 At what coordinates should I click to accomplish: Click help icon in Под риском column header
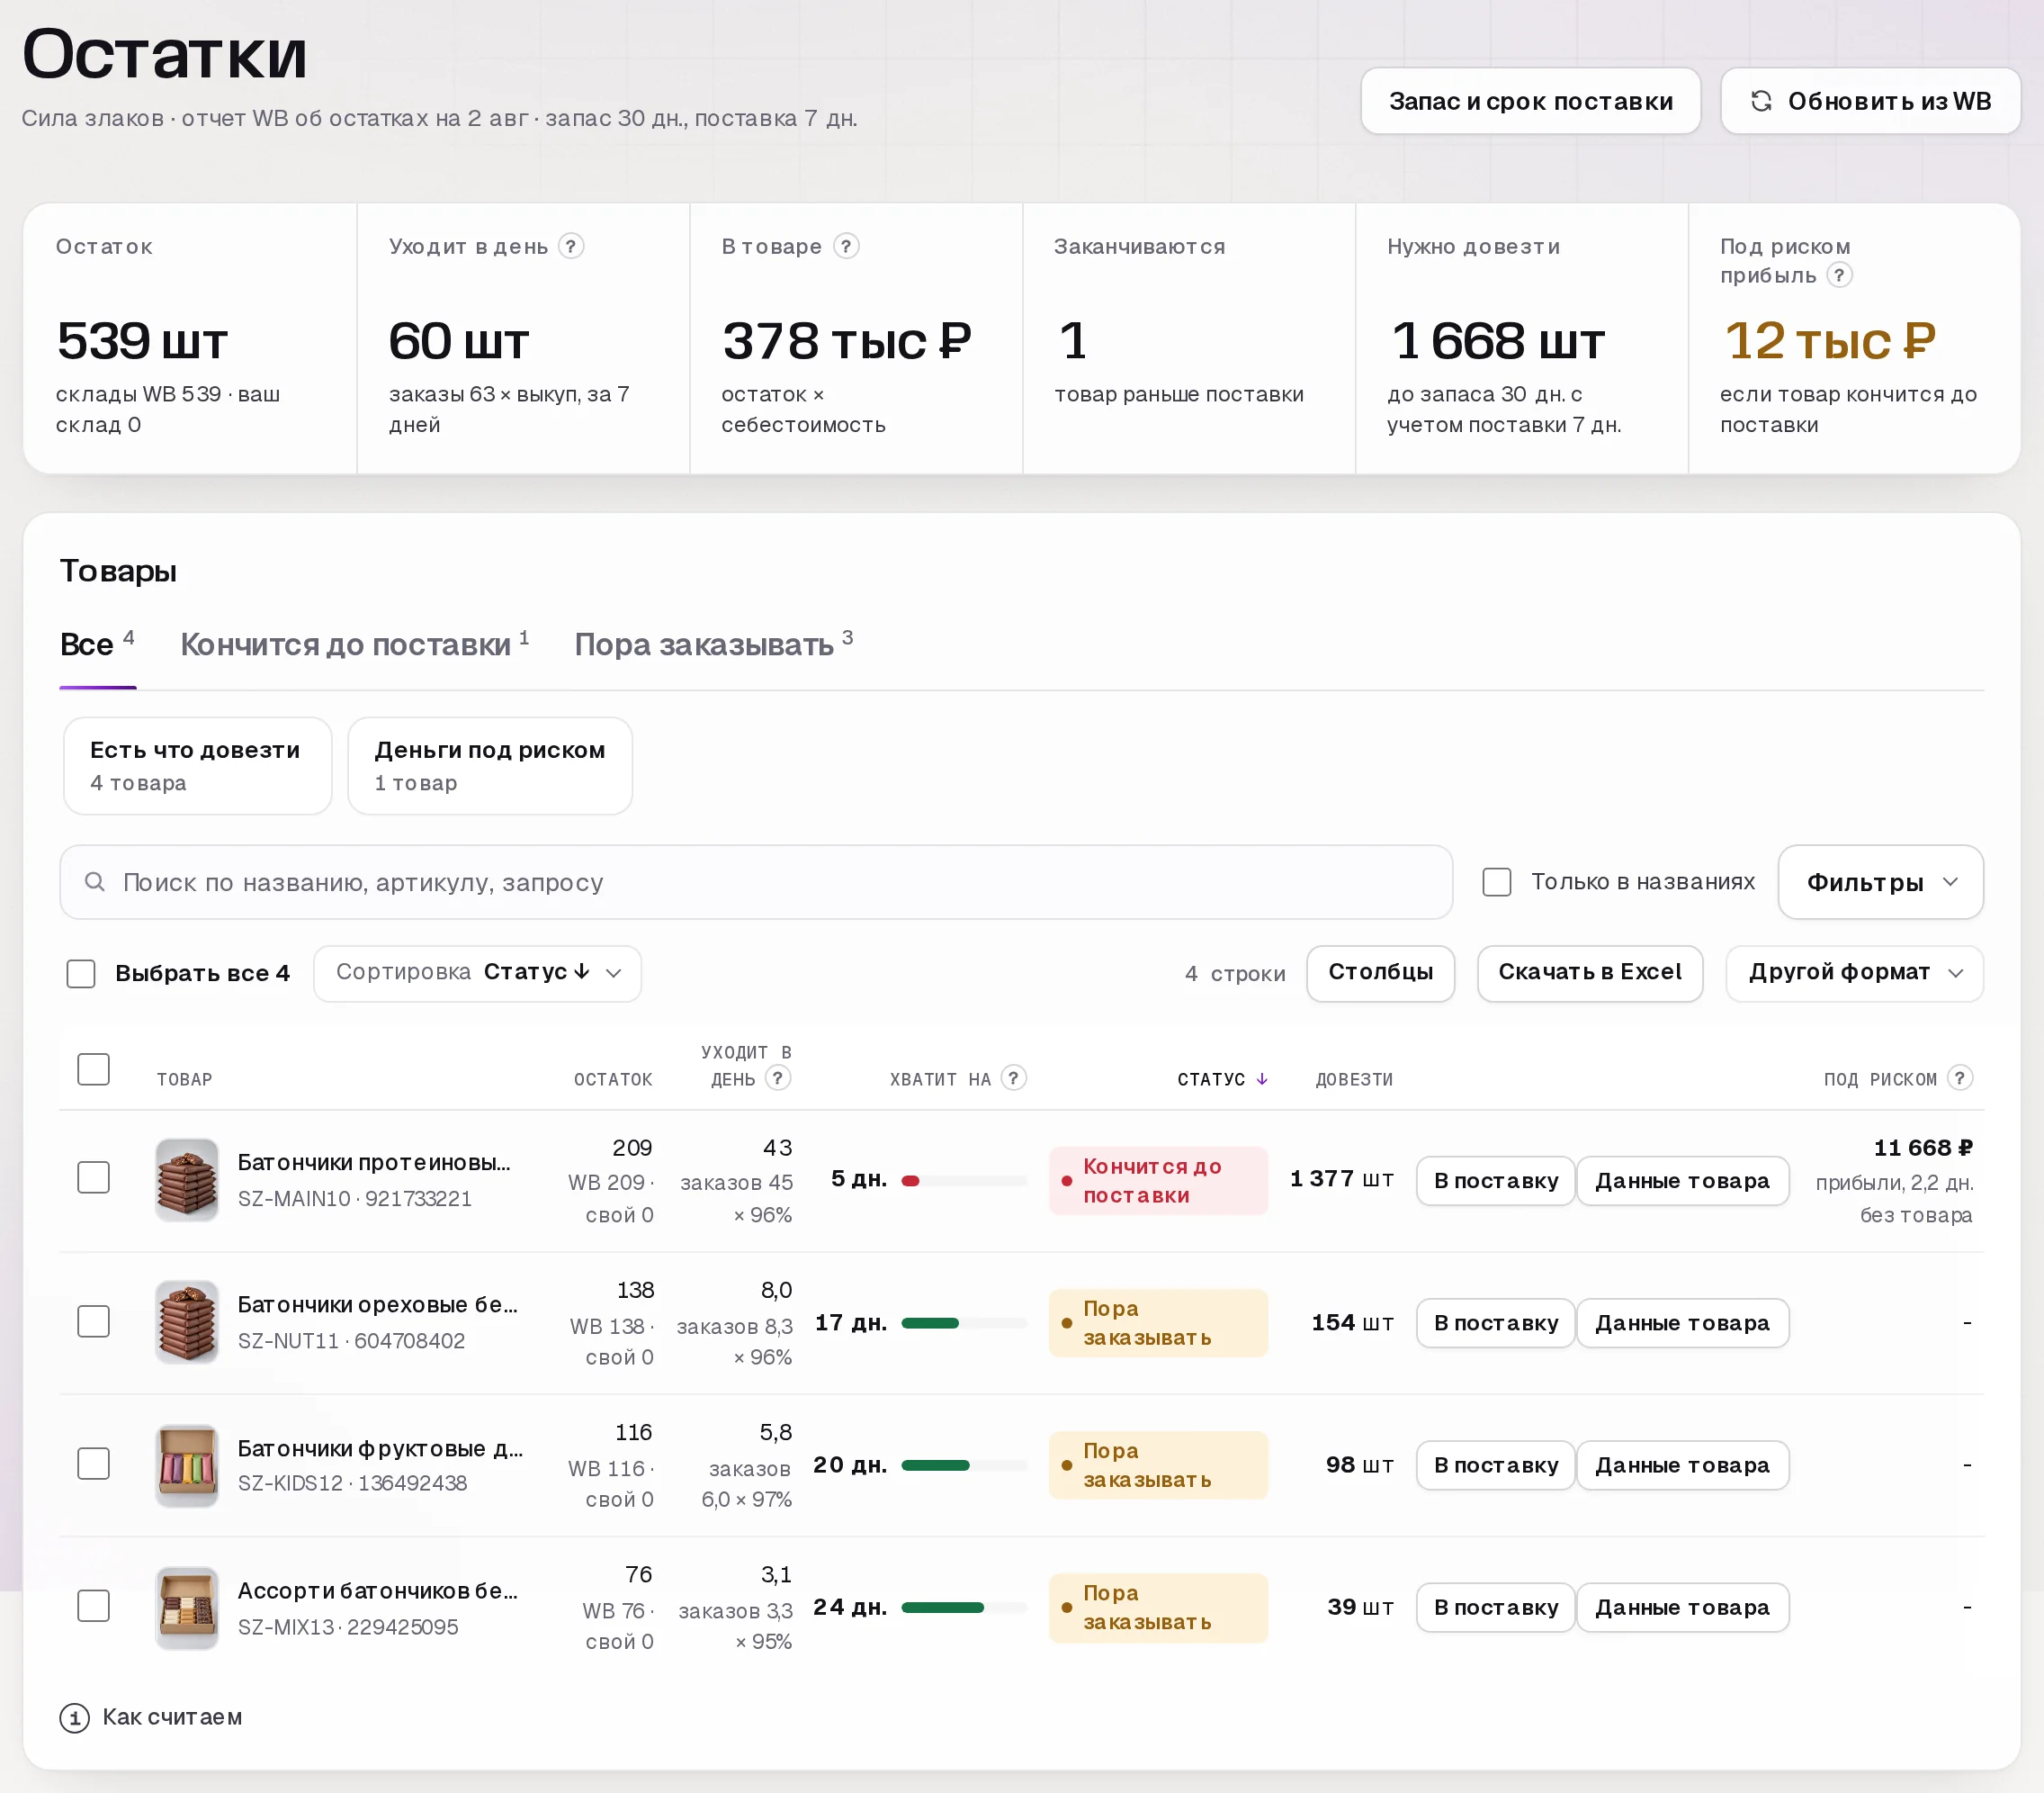(1960, 1077)
